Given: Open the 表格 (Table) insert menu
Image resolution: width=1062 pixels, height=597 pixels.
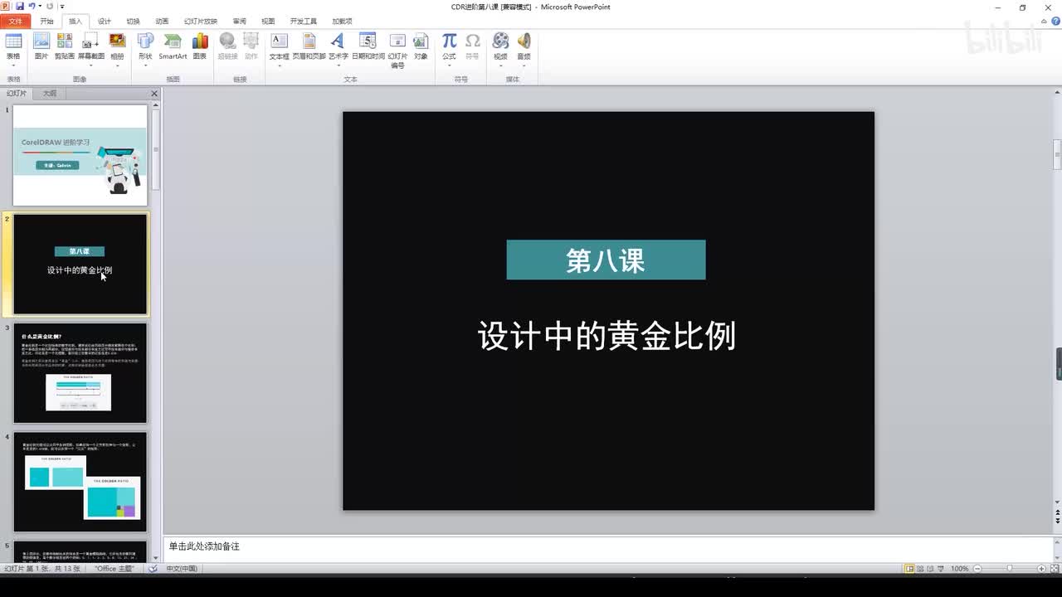Looking at the screenshot, I should [x=13, y=50].
